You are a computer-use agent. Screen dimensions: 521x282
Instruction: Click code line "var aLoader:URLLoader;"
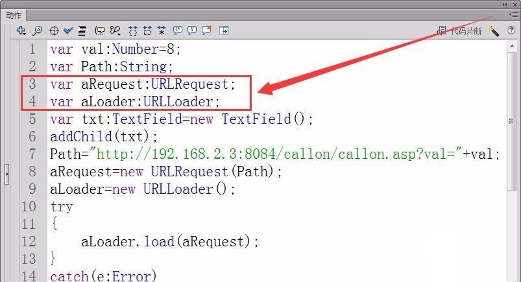pos(135,102)
